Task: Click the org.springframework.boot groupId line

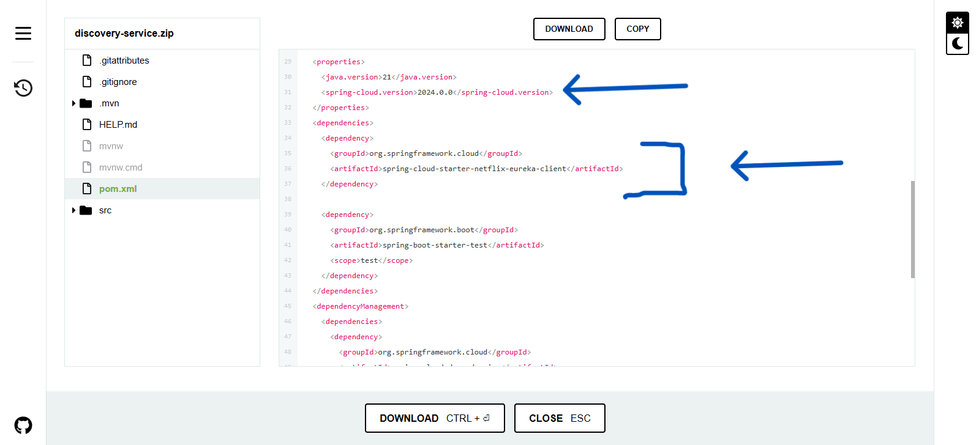Action: click(x=424, y=230)
